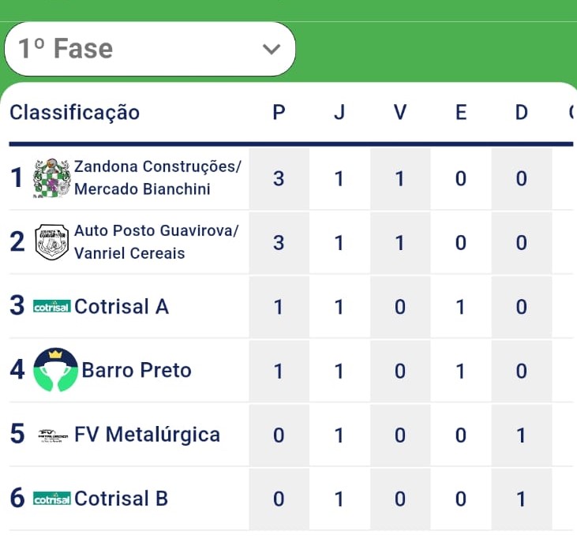Image resolution: width=577 pixels, height=553 pixels.
Task: Select the Barro Preto team name
Action: click(137, 370)
